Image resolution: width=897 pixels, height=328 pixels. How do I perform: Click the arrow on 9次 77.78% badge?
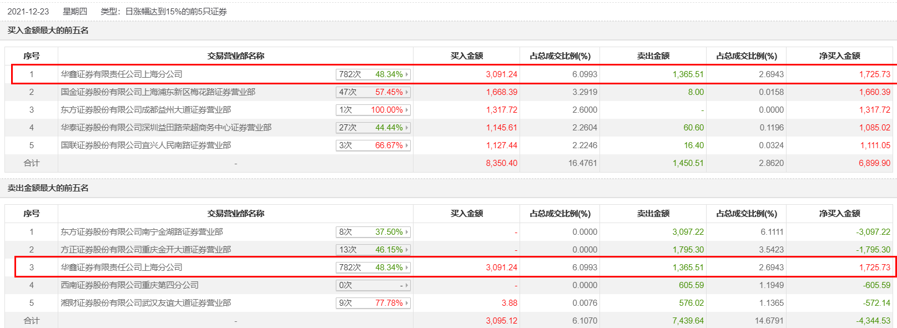coord(407,303)
